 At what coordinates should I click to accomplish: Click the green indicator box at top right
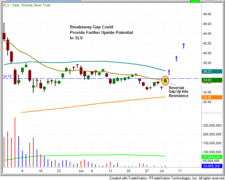(x=194, y=1)
